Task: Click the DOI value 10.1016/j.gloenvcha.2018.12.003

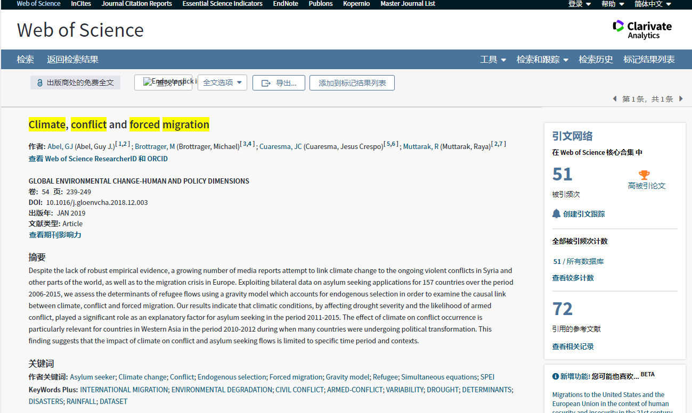Action: click(97, 202)
